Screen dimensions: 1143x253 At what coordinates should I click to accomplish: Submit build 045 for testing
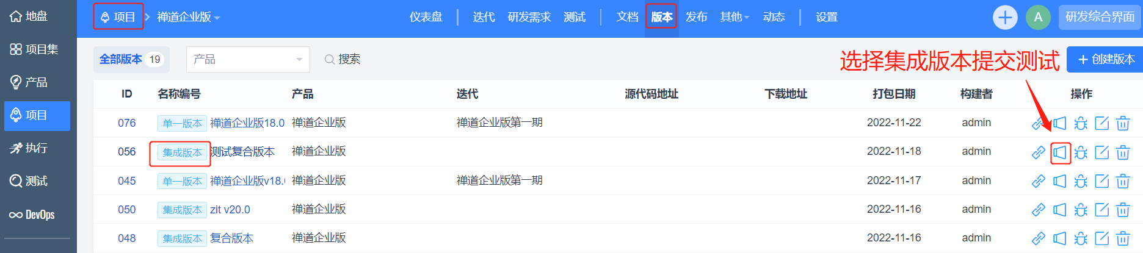tap(1060, 181)
